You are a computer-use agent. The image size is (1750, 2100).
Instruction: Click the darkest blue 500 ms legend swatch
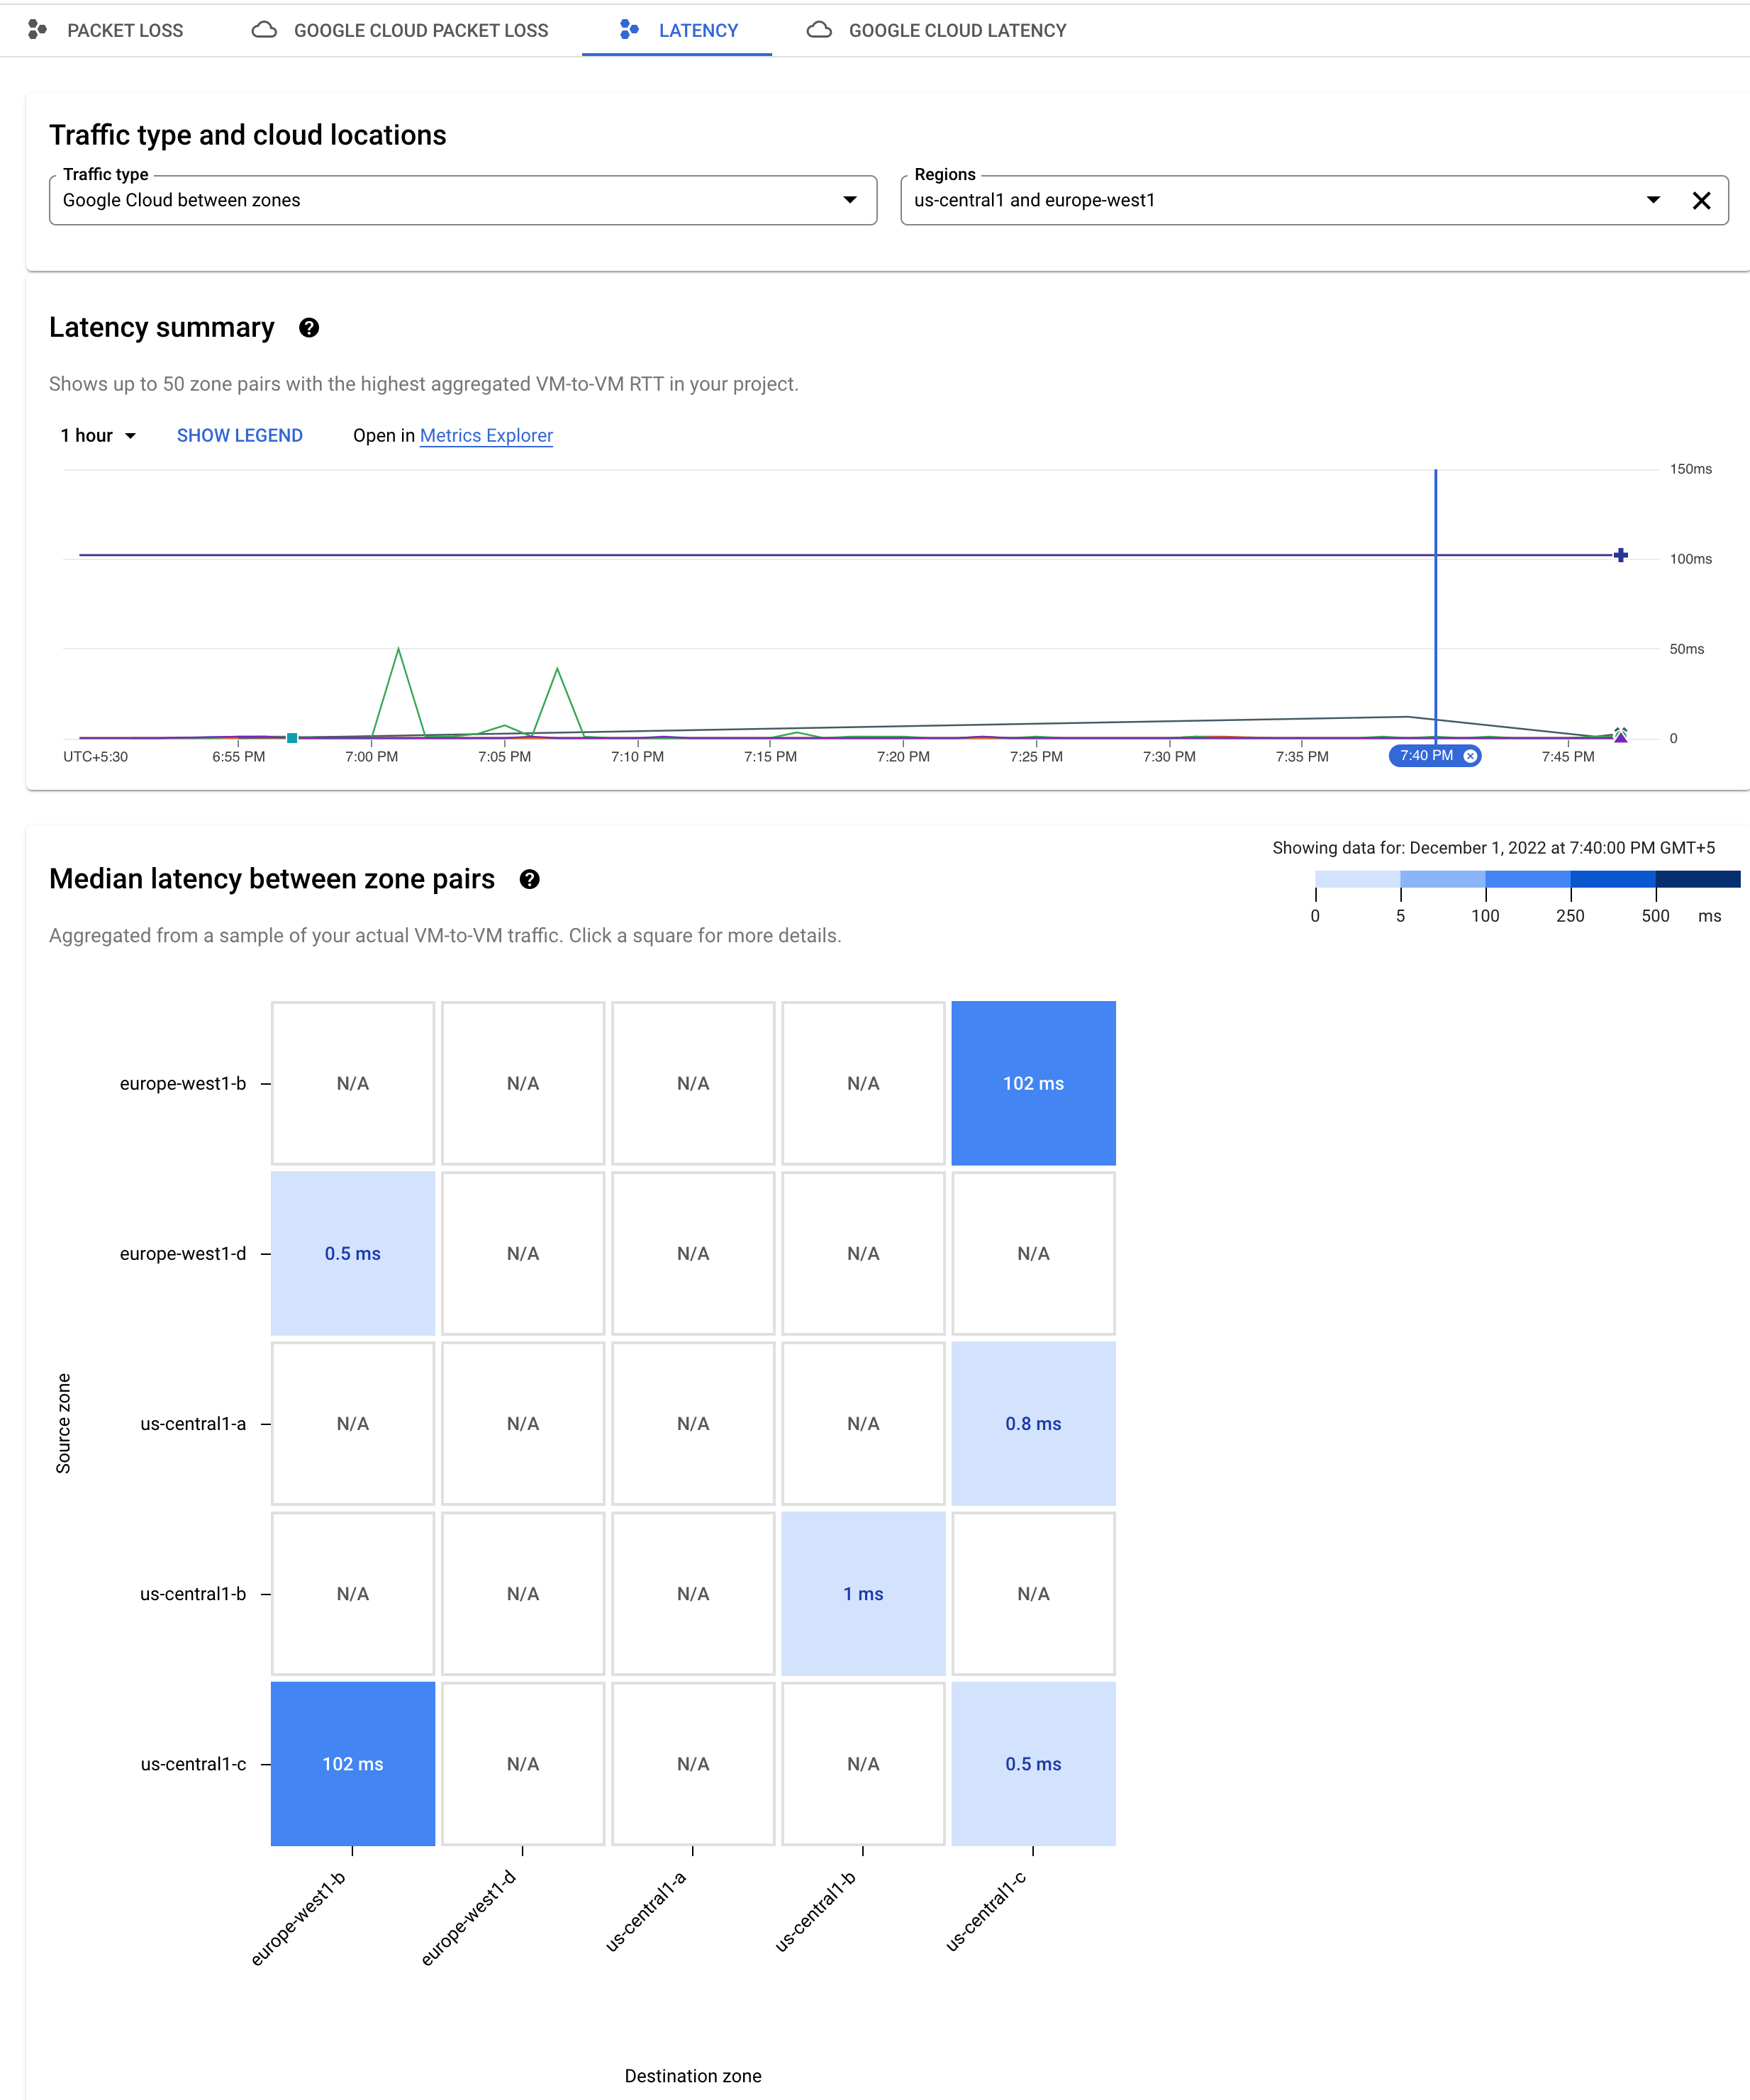click(1697, 879)
